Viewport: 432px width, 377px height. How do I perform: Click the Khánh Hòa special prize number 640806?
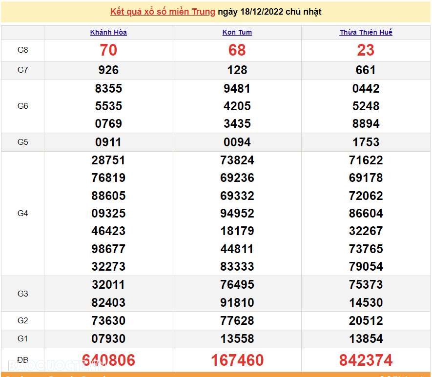click(108, 360)
